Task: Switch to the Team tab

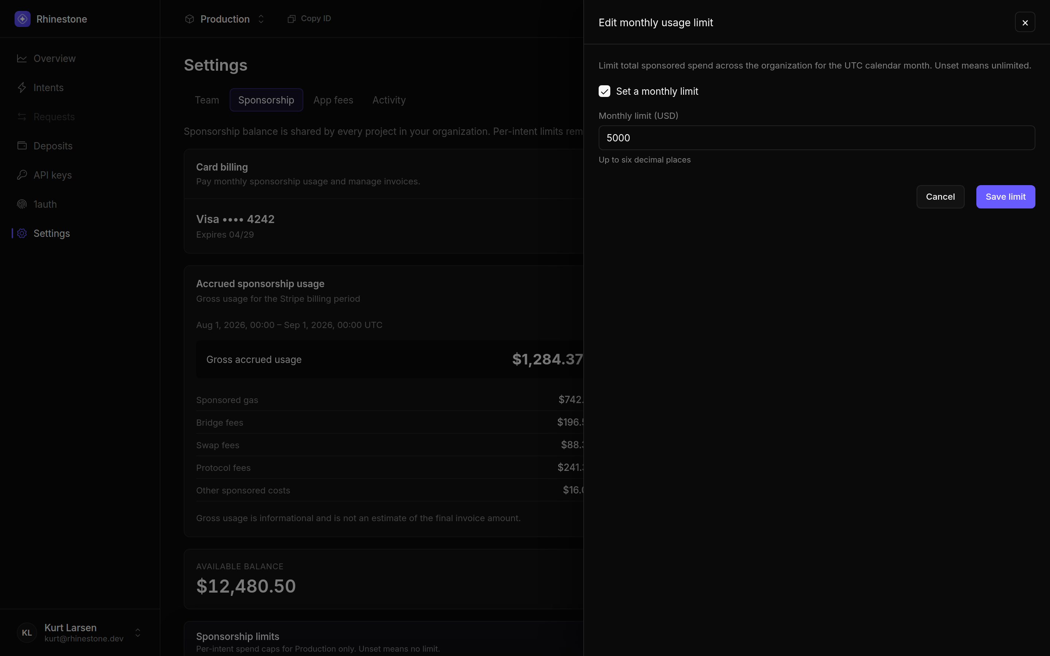Action: 207,100
